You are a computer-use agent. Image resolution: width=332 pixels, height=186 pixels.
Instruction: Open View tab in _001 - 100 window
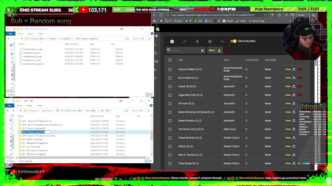tap(39, 105)
